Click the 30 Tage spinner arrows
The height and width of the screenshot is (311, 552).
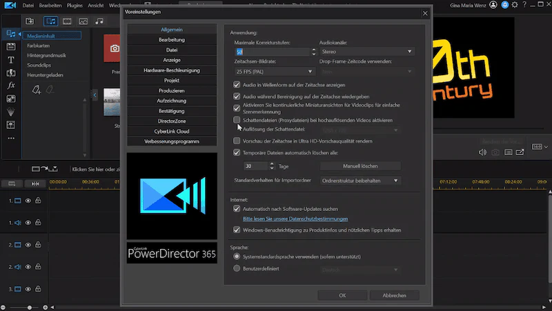click(271, 165)
